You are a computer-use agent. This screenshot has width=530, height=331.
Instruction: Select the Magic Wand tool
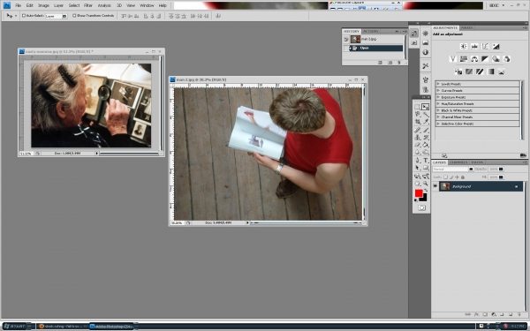tap(426, 114)
